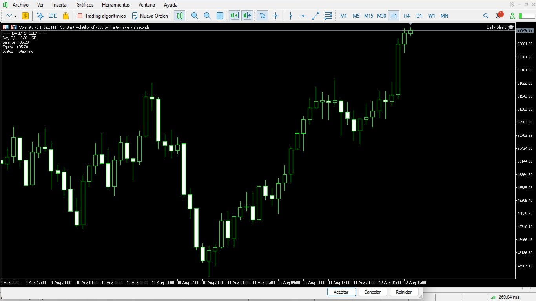Click the Reiniciar button
Image resolution: width=536 pixels, height=301 pixels.
coord(404,292)
